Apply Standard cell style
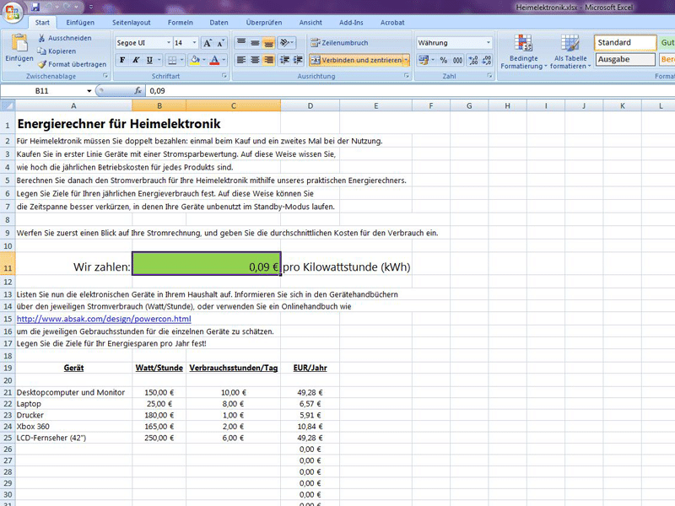The image size is (675, 506). [x=625, y=43]
